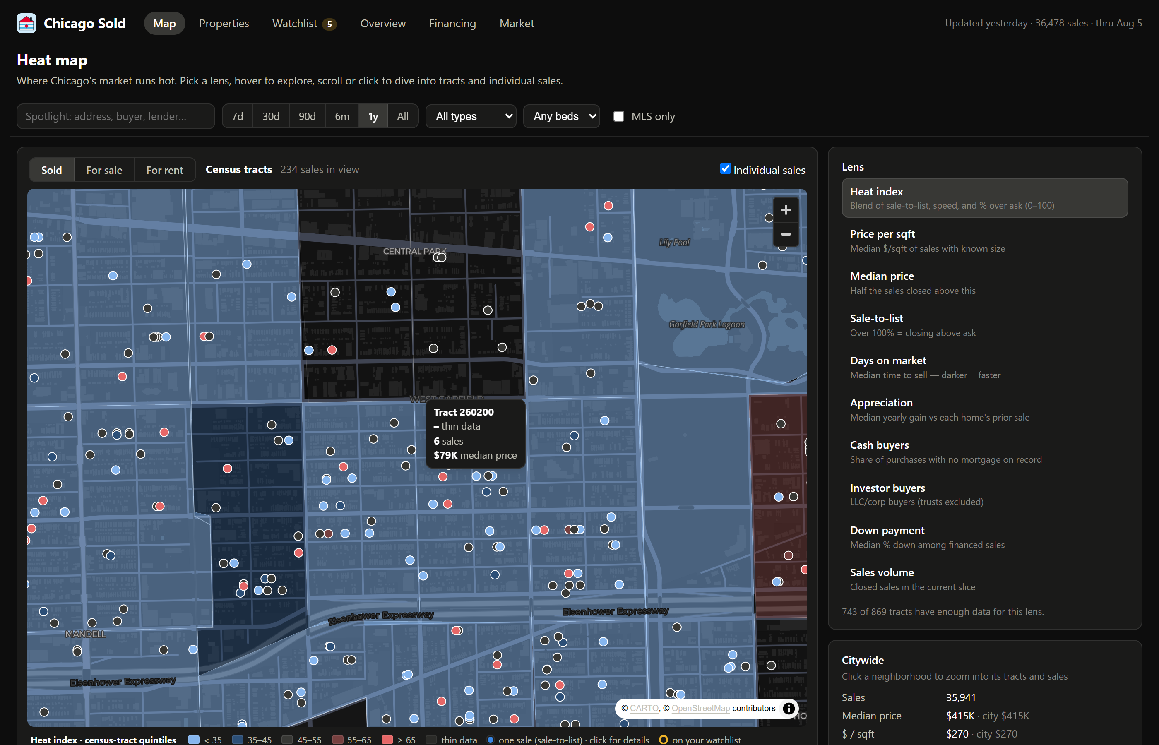Screen dimensions: 1159x745
Task: Click the '$ / sqft' value $270
Action: tap(957, 734)
